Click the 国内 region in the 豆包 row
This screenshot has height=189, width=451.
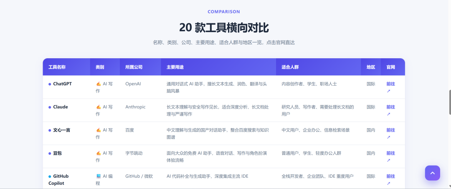point(371,154)
